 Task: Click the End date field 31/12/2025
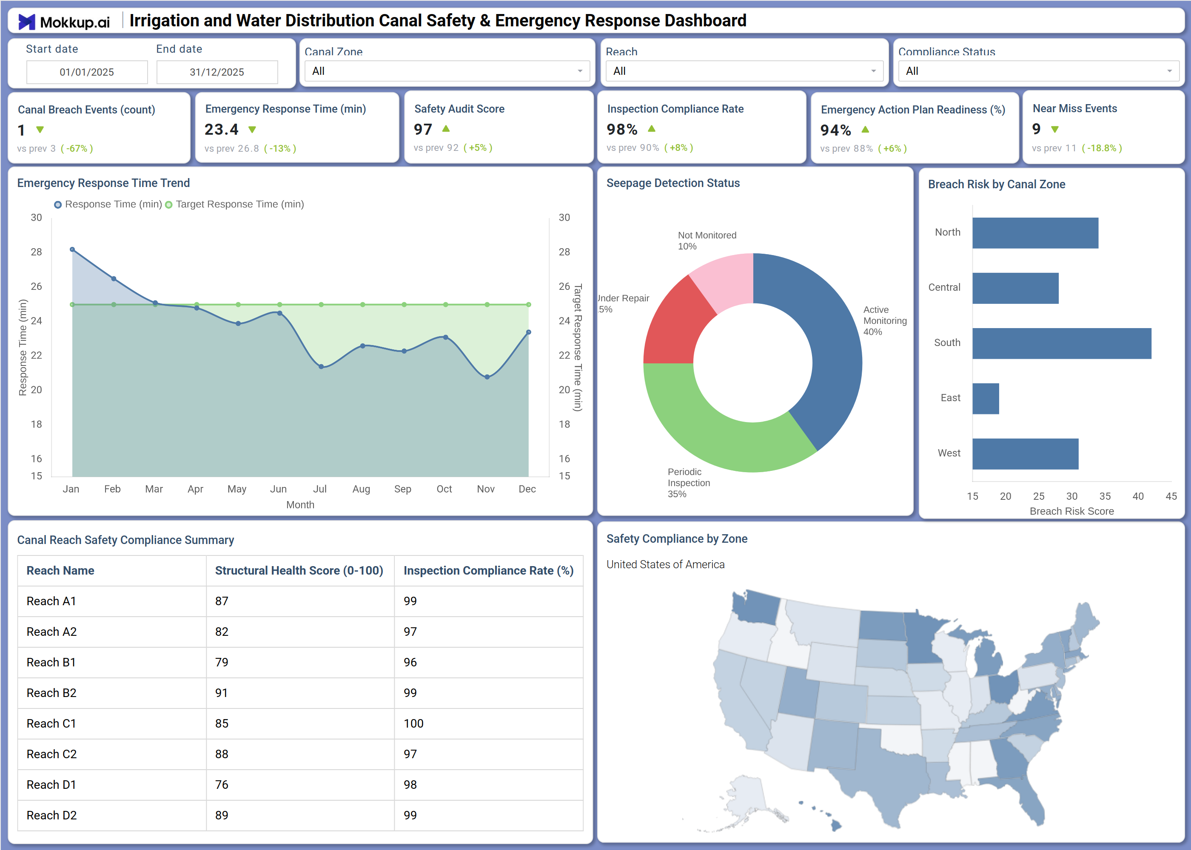point(217,72)
